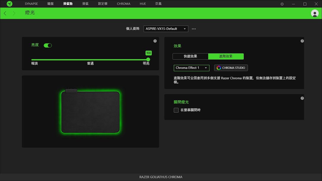Go back with the left arrow
This screenshot has width=322, height=181.
point(5,13)
